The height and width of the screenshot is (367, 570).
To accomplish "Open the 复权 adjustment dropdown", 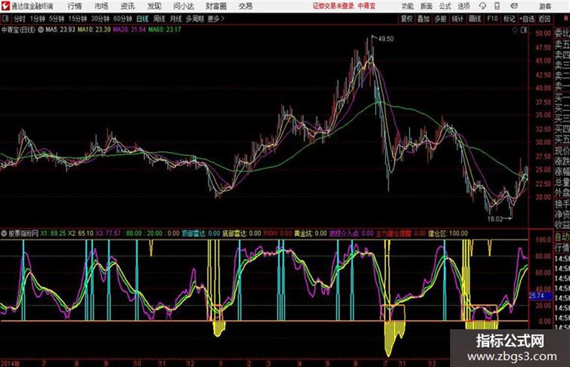I will tap(406, 19).
